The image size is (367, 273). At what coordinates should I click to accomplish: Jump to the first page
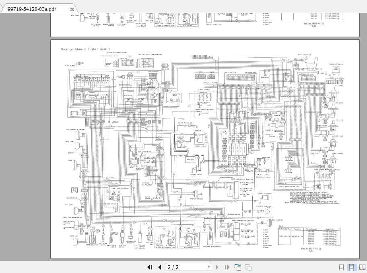point(151,267)
